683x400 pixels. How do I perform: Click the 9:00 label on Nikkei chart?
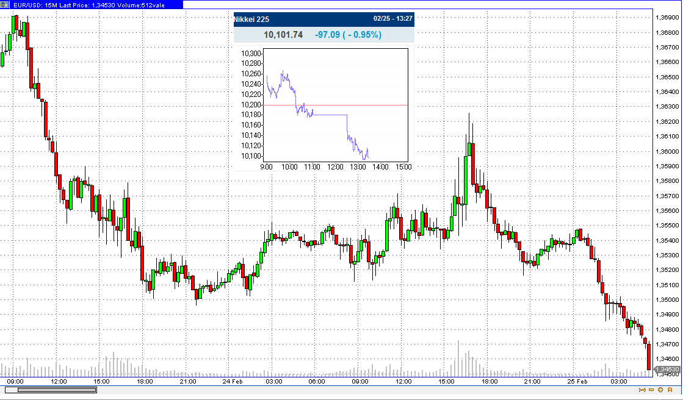point(266,167)
